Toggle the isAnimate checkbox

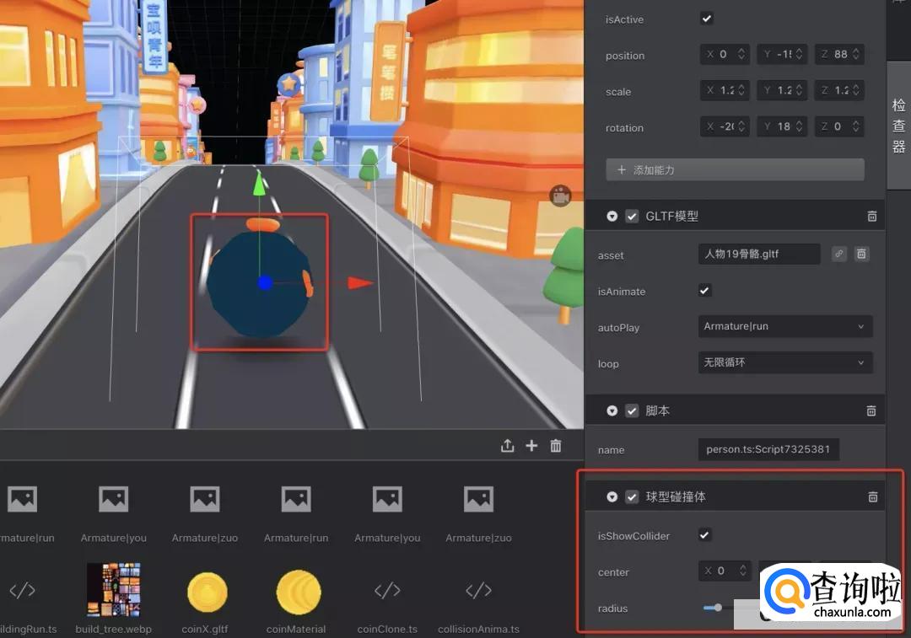(705, 291)
